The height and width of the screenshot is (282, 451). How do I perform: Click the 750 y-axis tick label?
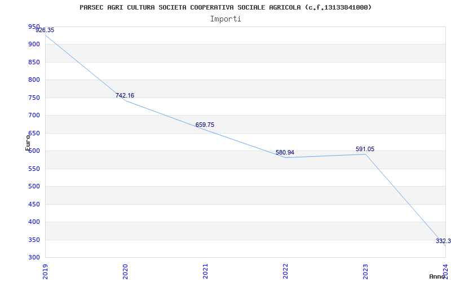click(x=34, y=98)
